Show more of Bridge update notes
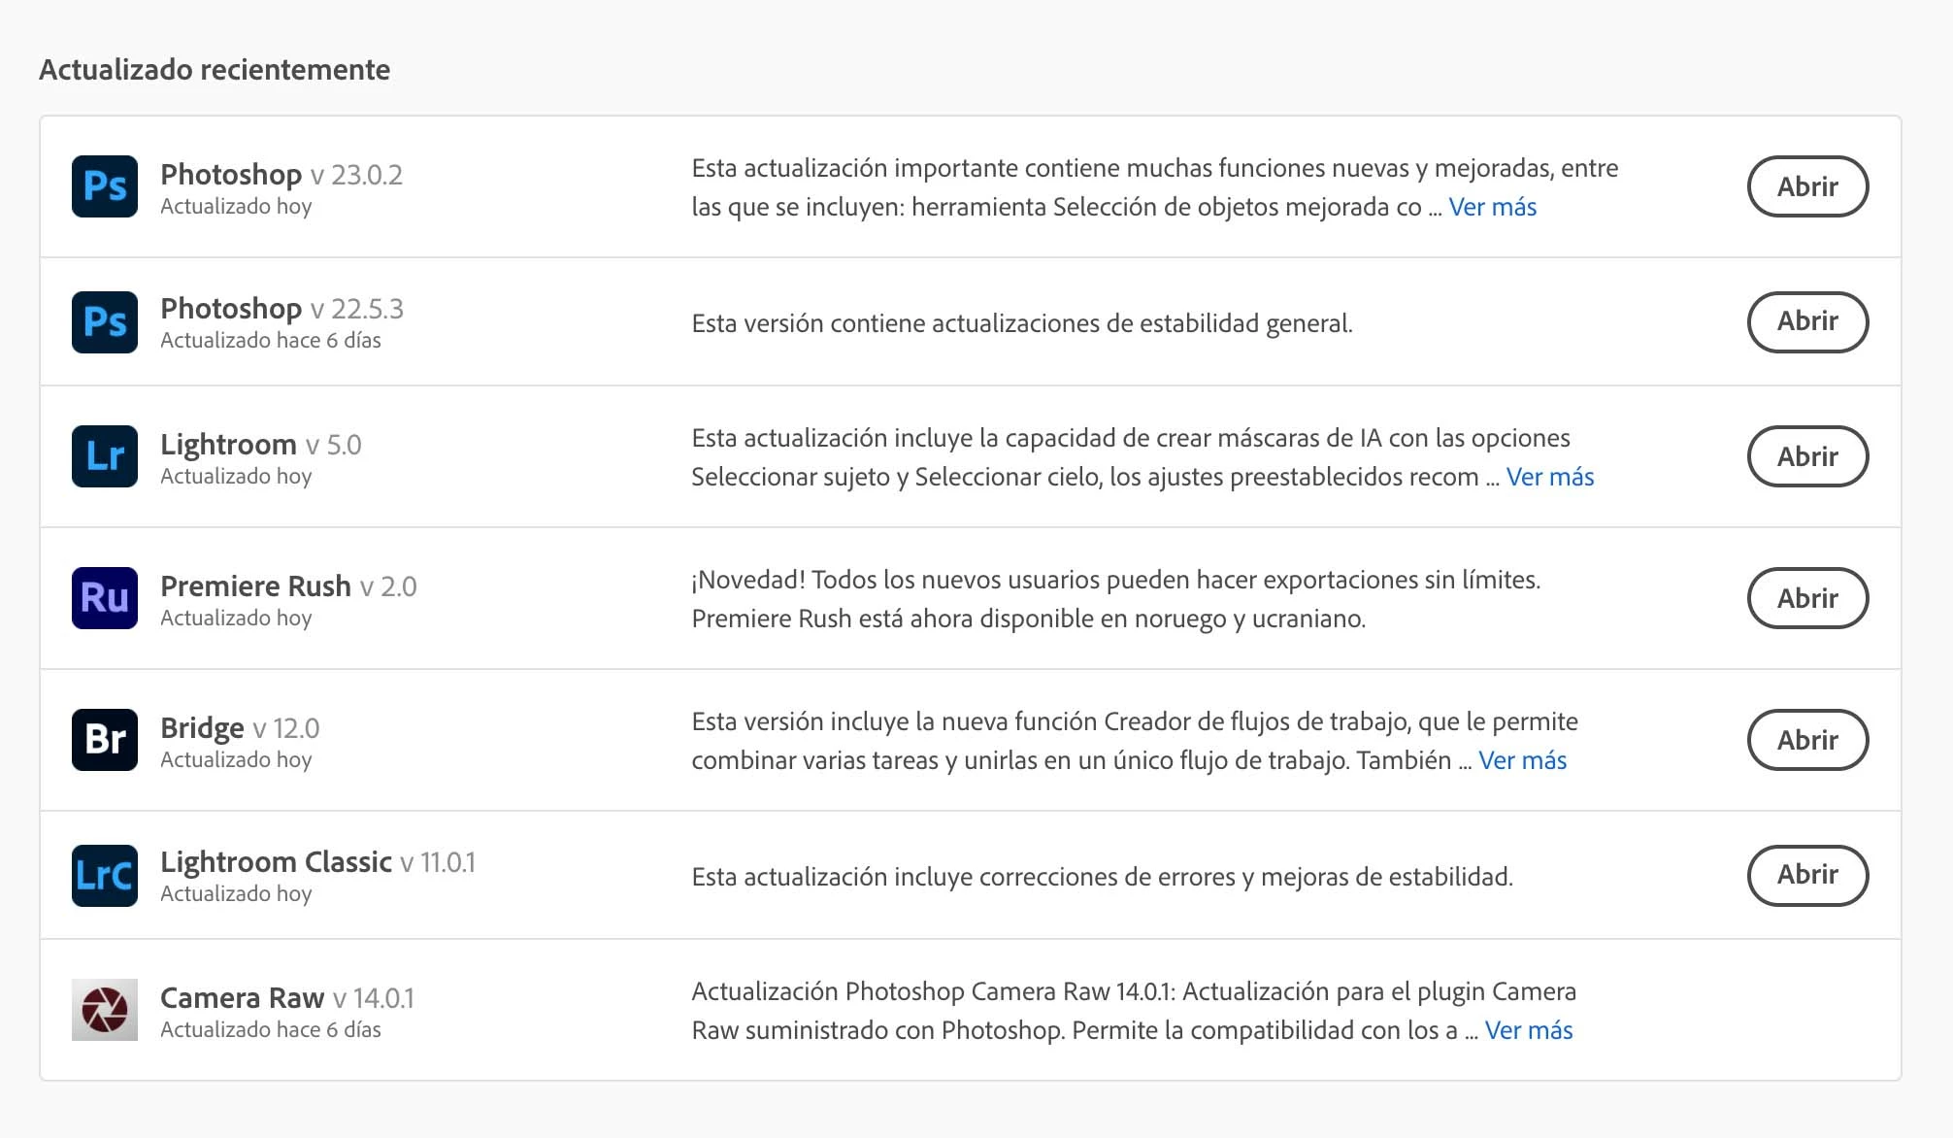Viewport: 1953px width, 1138px height. (1522, 760)
